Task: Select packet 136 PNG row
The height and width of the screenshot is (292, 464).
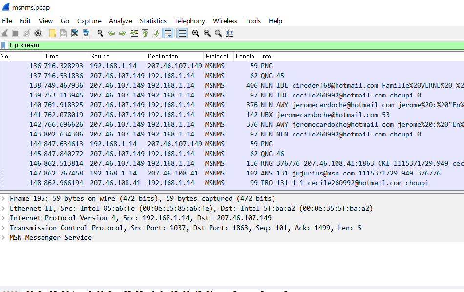Action: [x=232, y=66]
